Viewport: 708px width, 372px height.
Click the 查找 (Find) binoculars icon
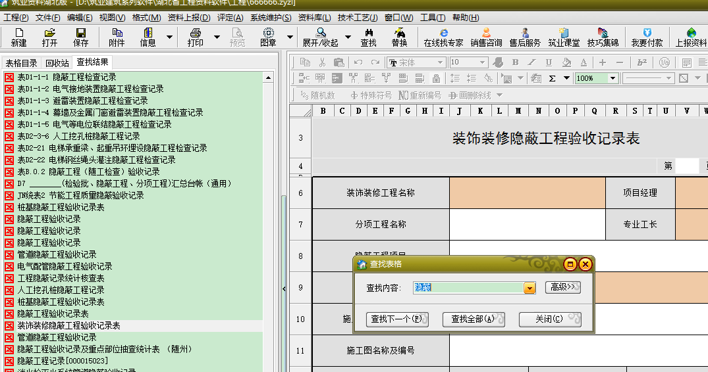pyautogui.click(x=368, y=37)
